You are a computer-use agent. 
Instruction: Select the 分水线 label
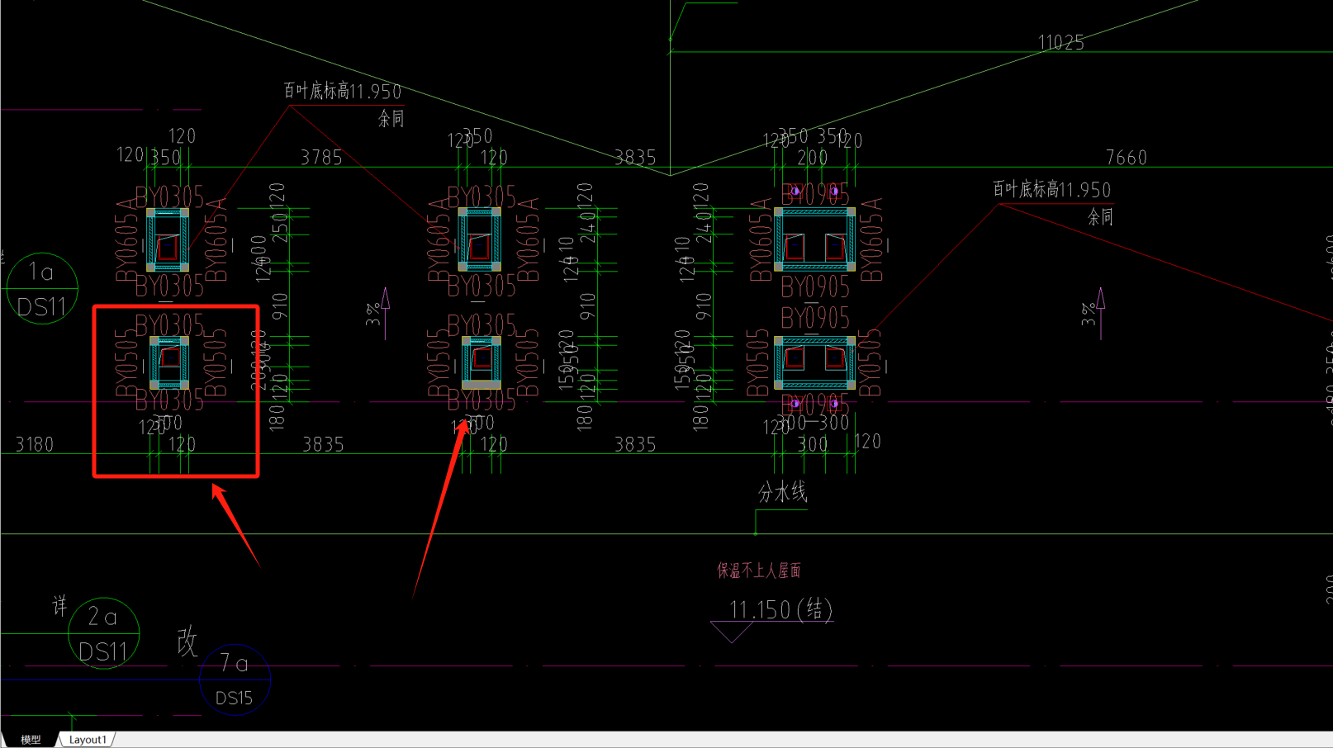pyautogui.click(x=782, y=492)
